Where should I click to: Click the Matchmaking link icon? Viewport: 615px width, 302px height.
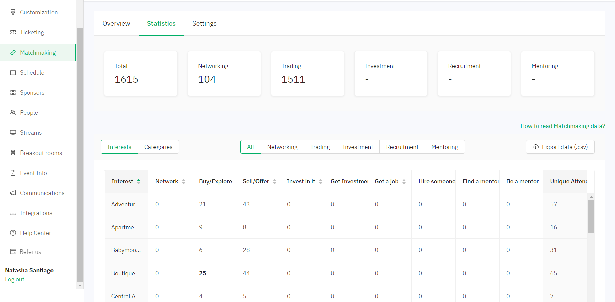coord(13,53)
